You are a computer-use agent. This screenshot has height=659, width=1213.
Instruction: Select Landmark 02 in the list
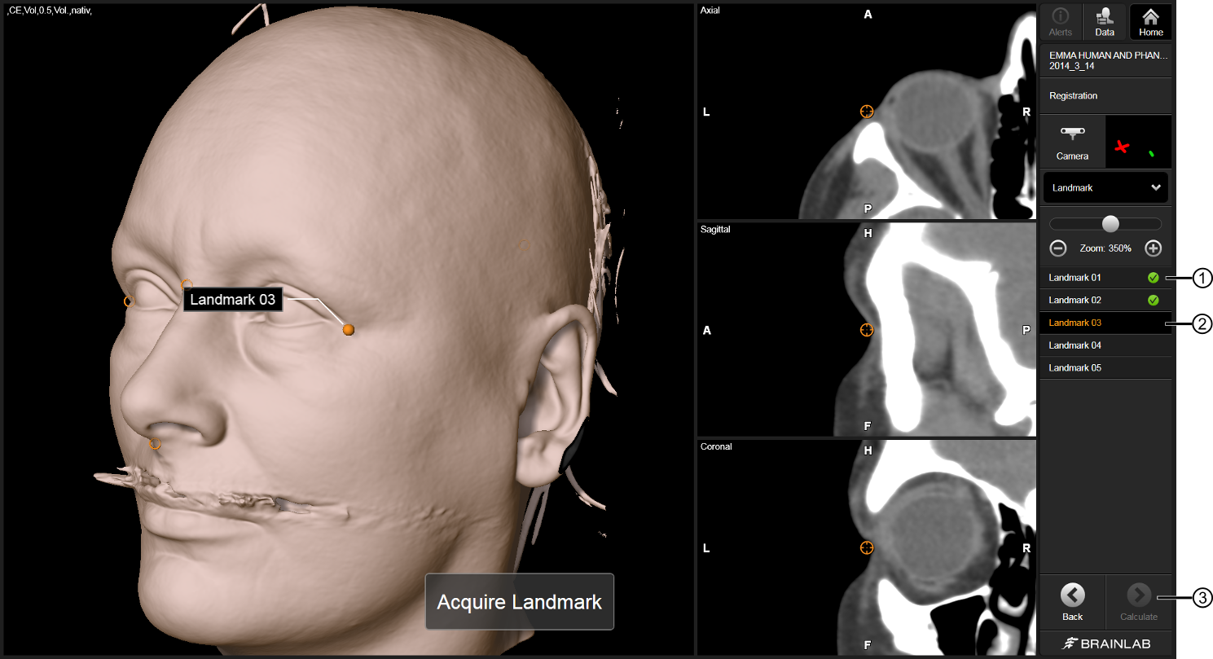pos(1105,301)
